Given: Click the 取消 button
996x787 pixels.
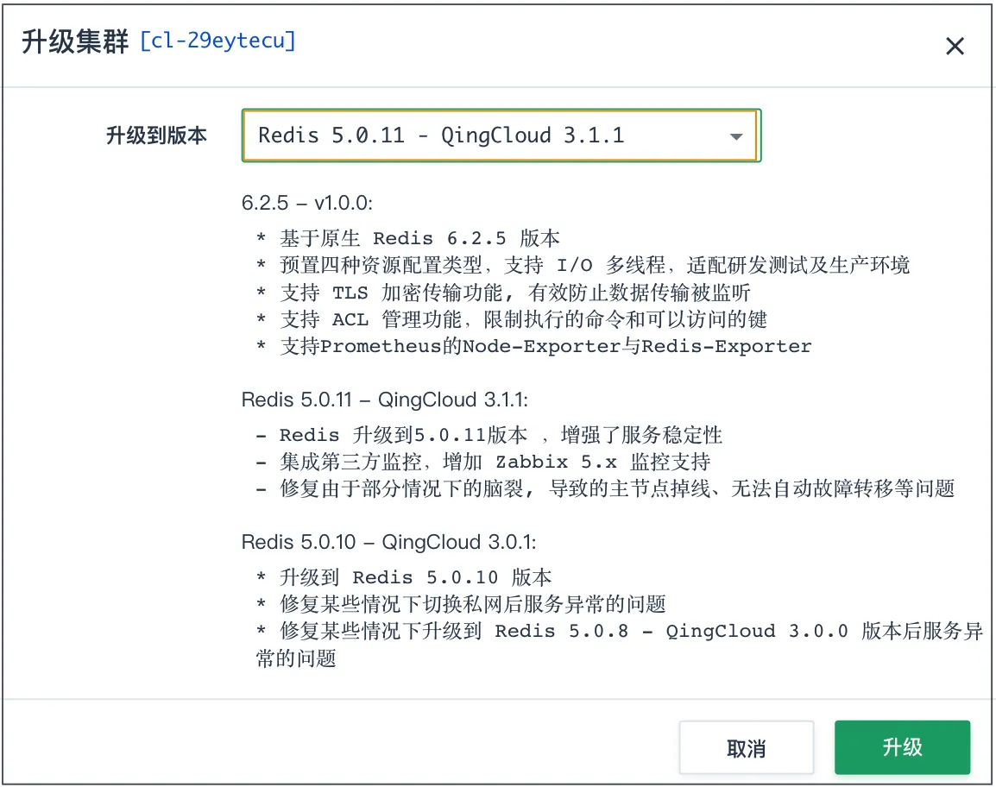Looking at the screenshot, I should coord(747,747).
